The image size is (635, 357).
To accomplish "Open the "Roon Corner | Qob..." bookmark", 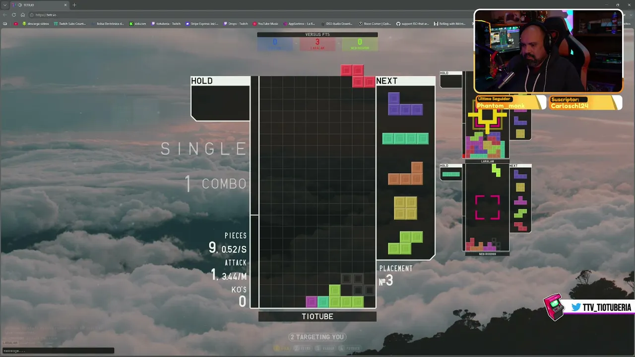I will (375, 24).
